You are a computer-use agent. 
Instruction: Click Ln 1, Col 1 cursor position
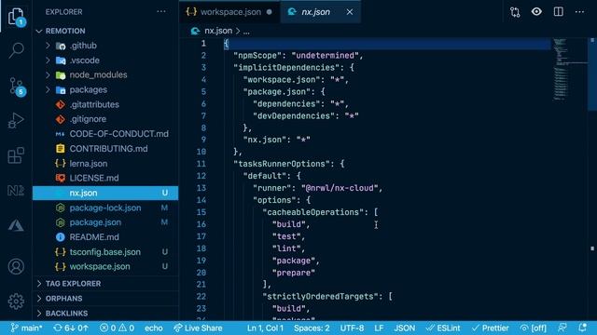click(265, 328)
